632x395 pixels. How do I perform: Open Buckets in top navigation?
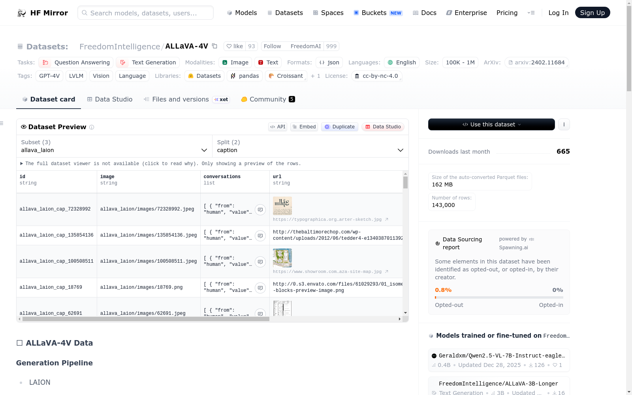tap(378, 13)
